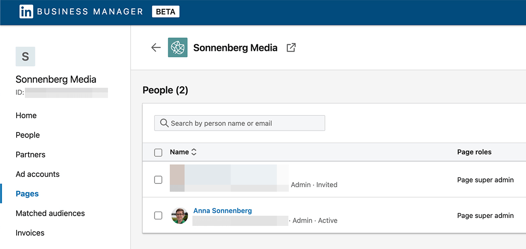Click the LinkedIn logo in header
The width and height of the screenshot is (526, 249).
pos(26,12)
